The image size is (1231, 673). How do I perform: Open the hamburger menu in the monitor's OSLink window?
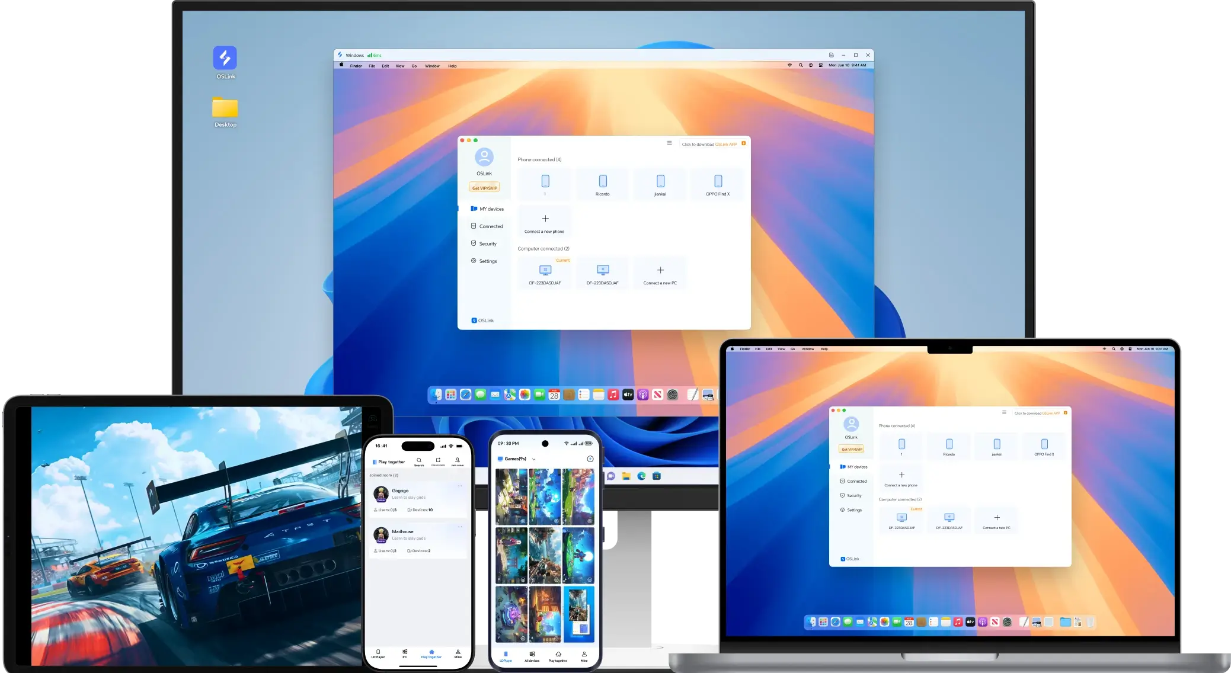coord(669,143)
